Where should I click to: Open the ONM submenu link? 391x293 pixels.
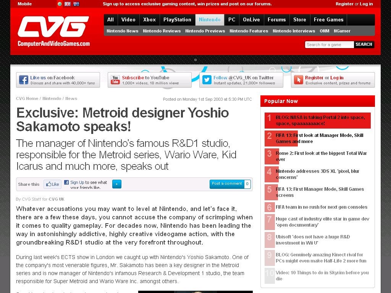pyautogui.click(x=325, y=31)
